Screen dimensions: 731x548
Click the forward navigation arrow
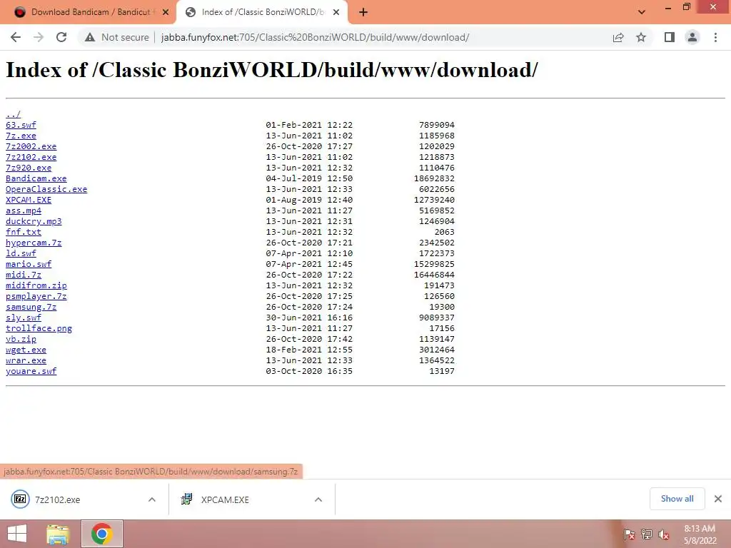pos(39,37)
